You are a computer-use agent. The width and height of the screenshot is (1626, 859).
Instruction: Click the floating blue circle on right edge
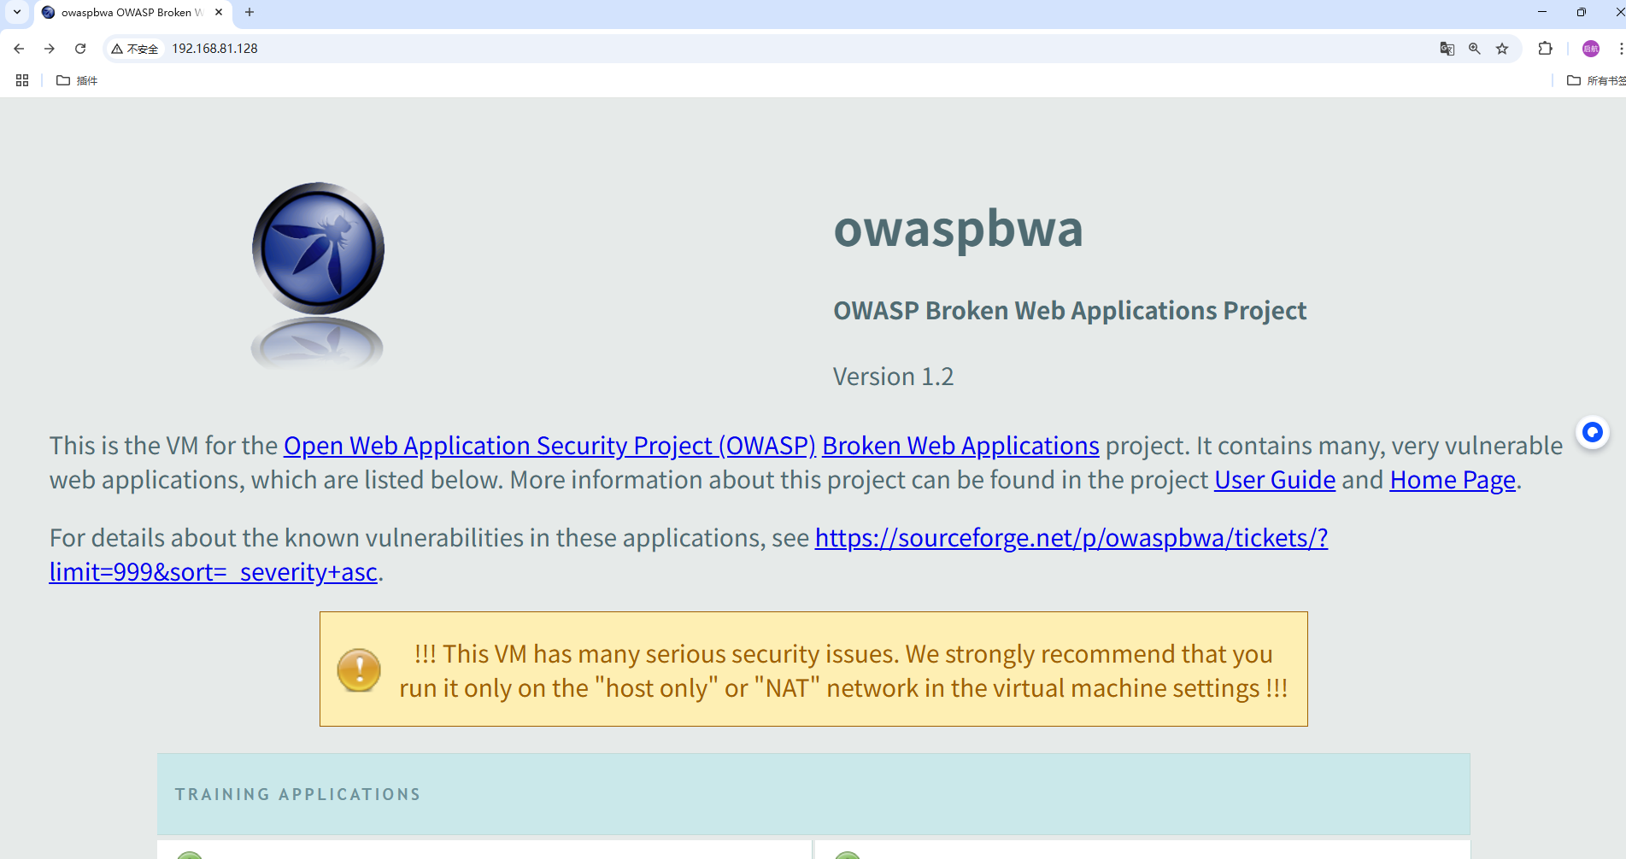tap(1592, 433)
